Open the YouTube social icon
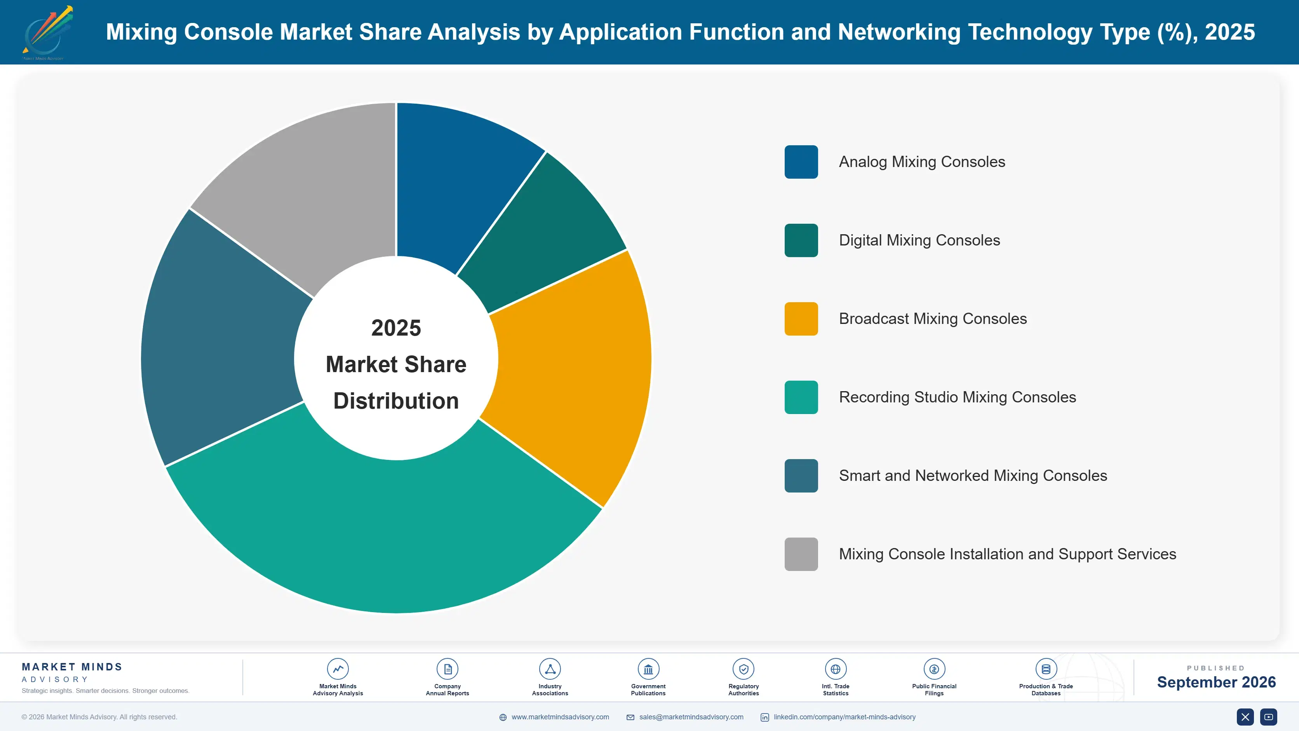The image size is (1299, 731). point(1268,717)
